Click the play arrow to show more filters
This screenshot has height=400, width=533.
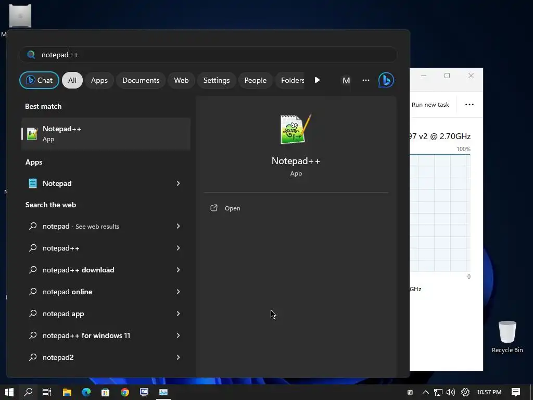[x=317, y=80]
